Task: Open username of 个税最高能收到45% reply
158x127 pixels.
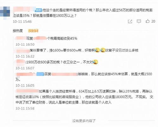Action: tap(21, 38)
